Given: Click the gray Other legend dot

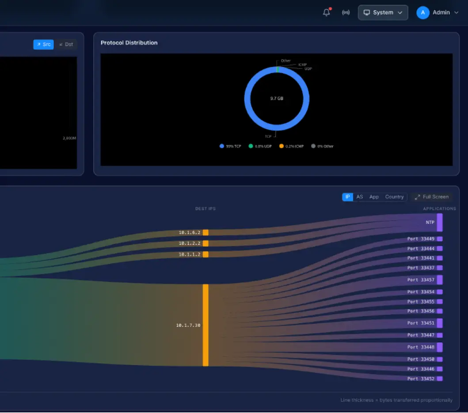Looking at the screenshot, I should coord(313,146).
